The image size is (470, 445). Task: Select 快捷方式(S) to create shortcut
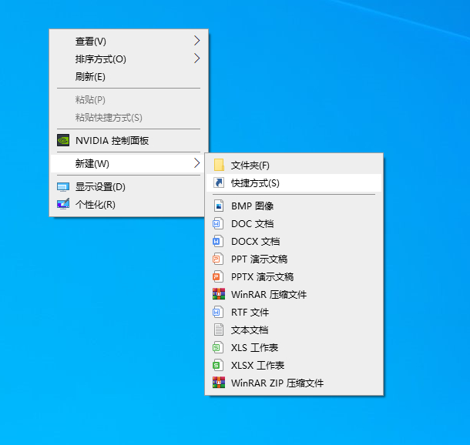tap(294, 183)
